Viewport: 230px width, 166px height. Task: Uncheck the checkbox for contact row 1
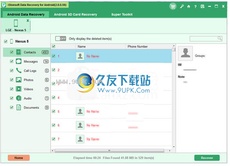pos(54,56)
